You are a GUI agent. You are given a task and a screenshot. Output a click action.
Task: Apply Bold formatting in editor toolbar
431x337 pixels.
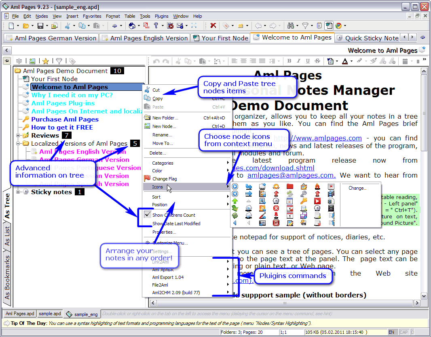[x=289, y=61]
